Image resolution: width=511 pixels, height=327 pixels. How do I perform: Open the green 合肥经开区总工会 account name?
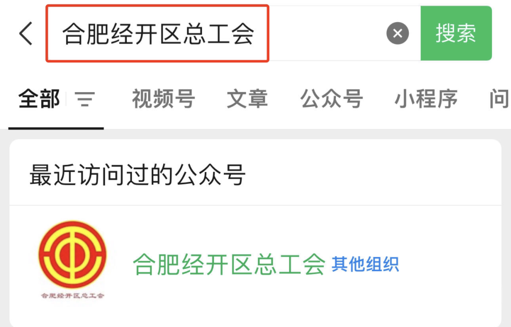[x=229, y=264]
